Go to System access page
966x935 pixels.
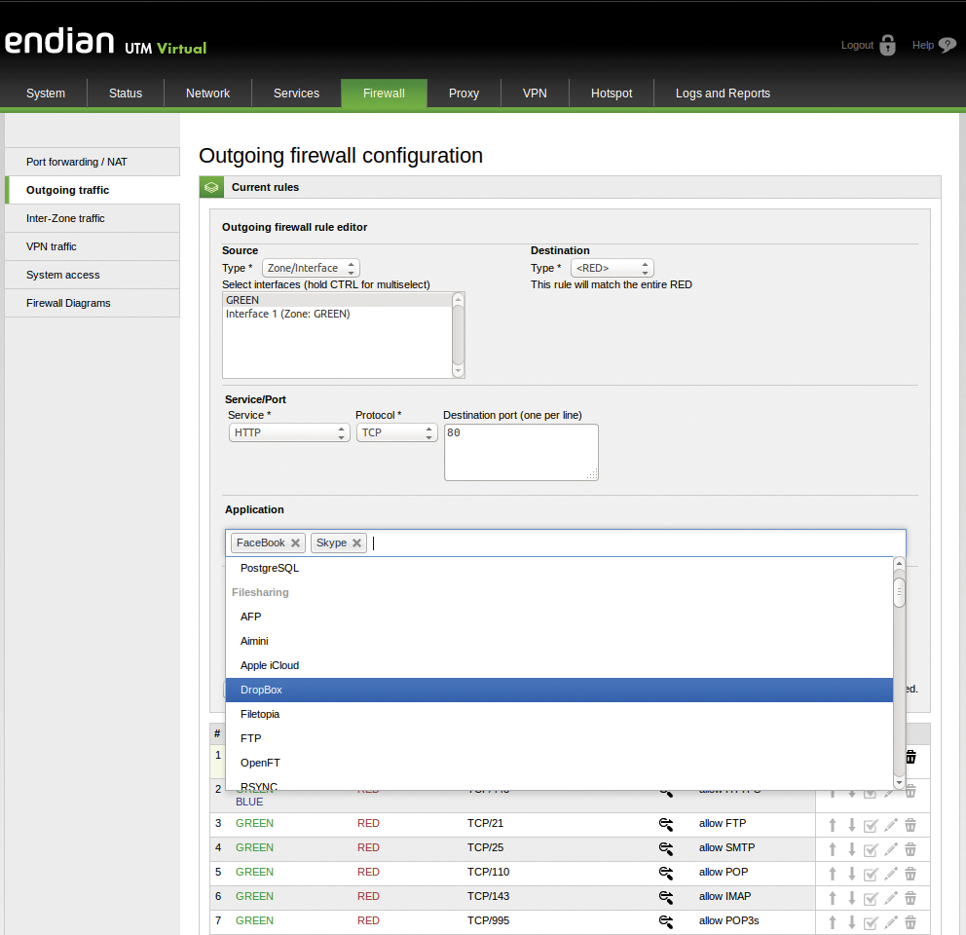(93, 275)
